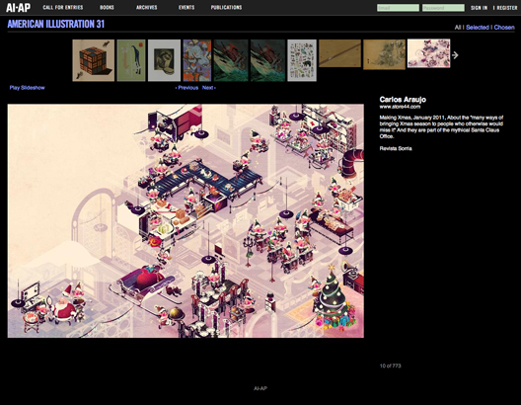Start Play Slideshow
The height and width of the screenshot is (405, 521).
point(27,88)
